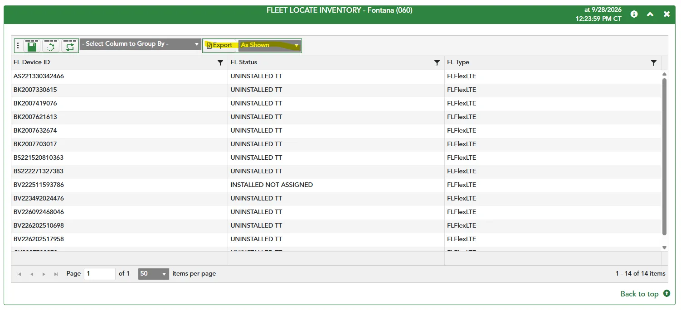
Task: Go to the next page arrow
Action: [x=44, y=274]
